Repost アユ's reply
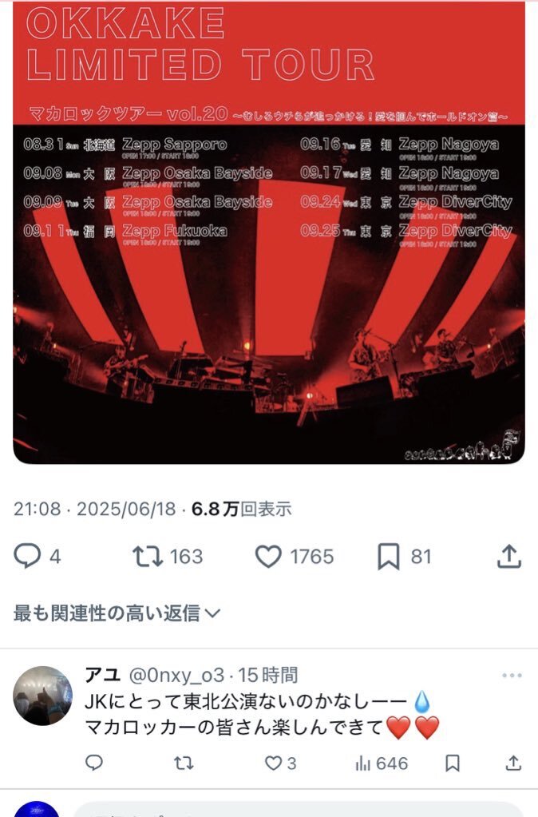 tap(184, 763)
